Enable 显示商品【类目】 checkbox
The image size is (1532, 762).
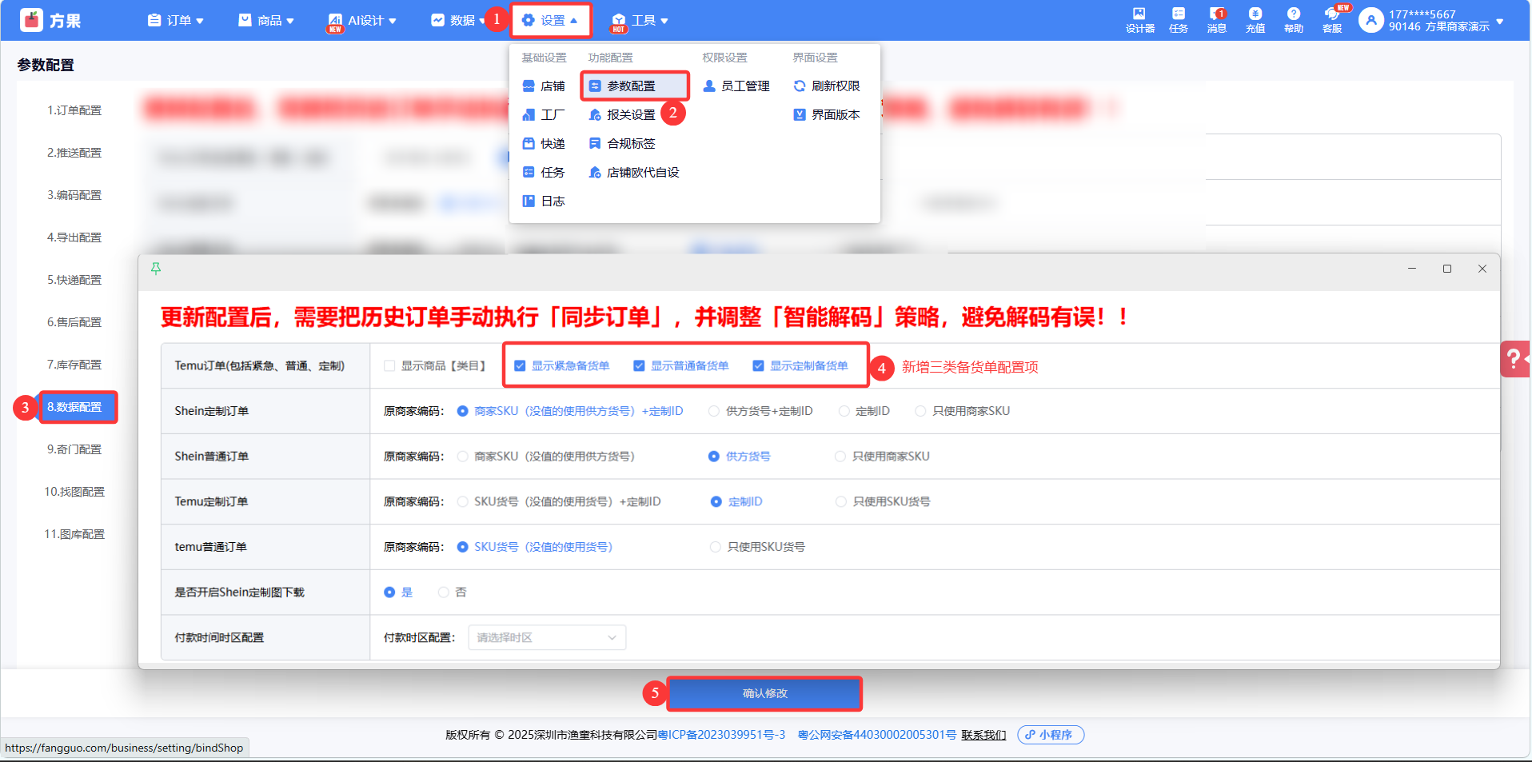coord(389,366)
